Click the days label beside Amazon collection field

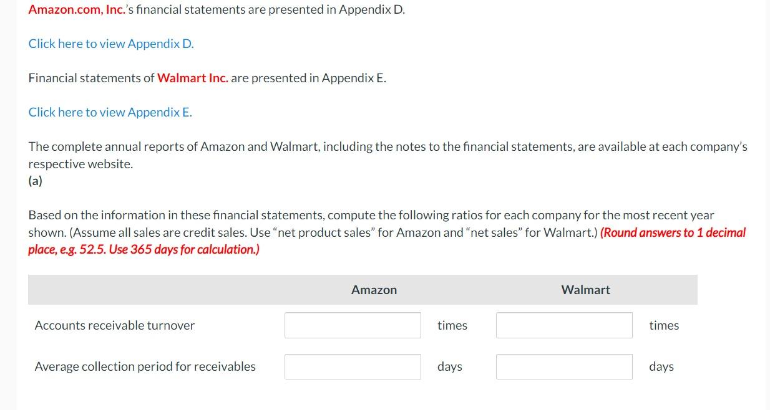click(449, 366)
